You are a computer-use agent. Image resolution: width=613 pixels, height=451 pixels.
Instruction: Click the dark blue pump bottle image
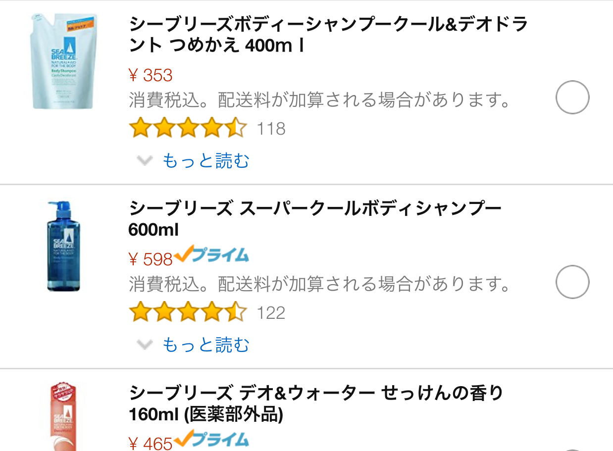pyautogui.click(x=63, y=246)
